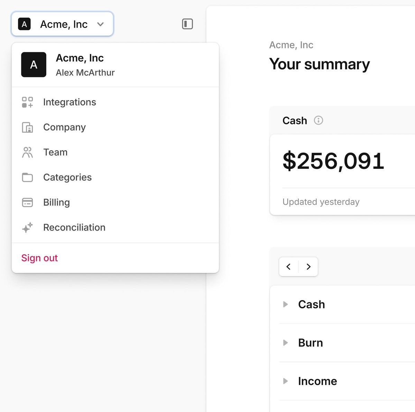Choose Reconciliation in the dropdown menu
The image size is (415, 412).
[74, 228]
